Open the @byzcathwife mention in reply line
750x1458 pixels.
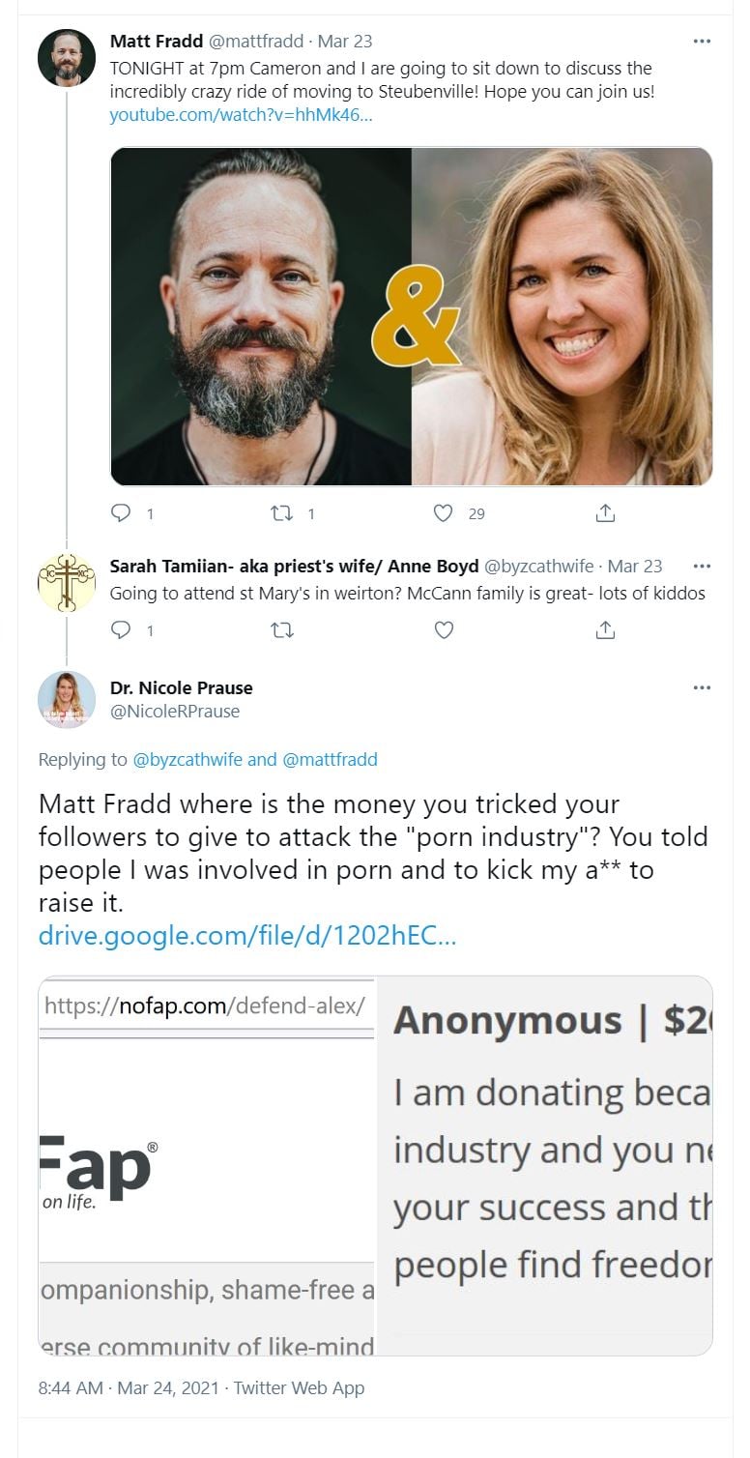pos(187,760)
